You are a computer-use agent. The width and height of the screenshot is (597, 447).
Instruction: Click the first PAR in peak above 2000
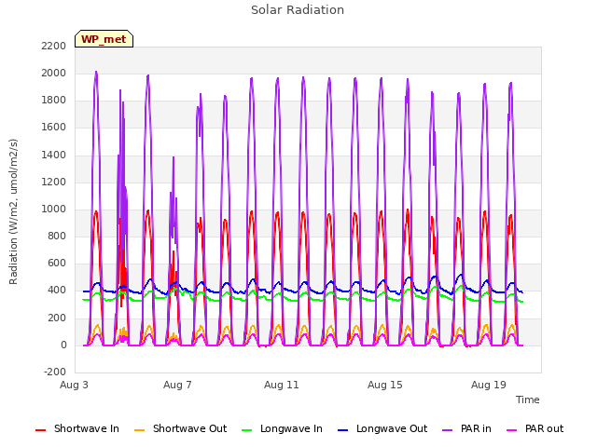pyautogui.click(x=96, y=73)
